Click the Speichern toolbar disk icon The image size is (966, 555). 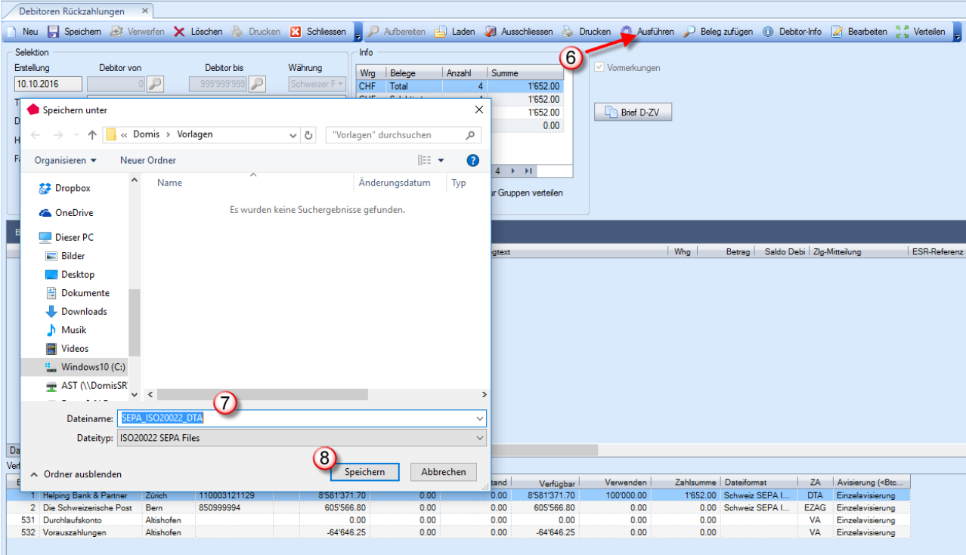click(53, 32)
